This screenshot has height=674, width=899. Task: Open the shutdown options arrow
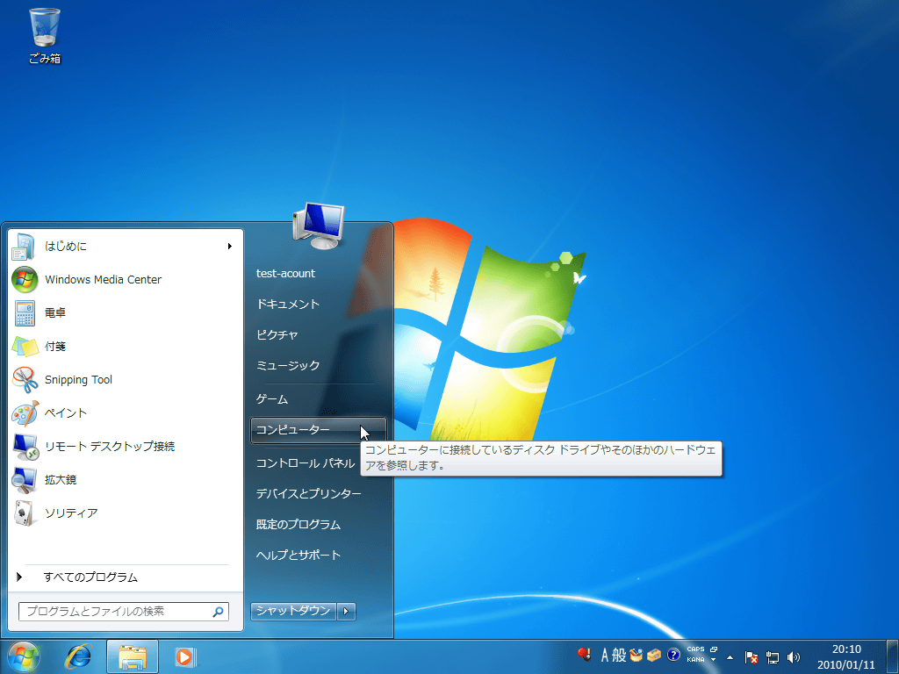click(346, 611)
